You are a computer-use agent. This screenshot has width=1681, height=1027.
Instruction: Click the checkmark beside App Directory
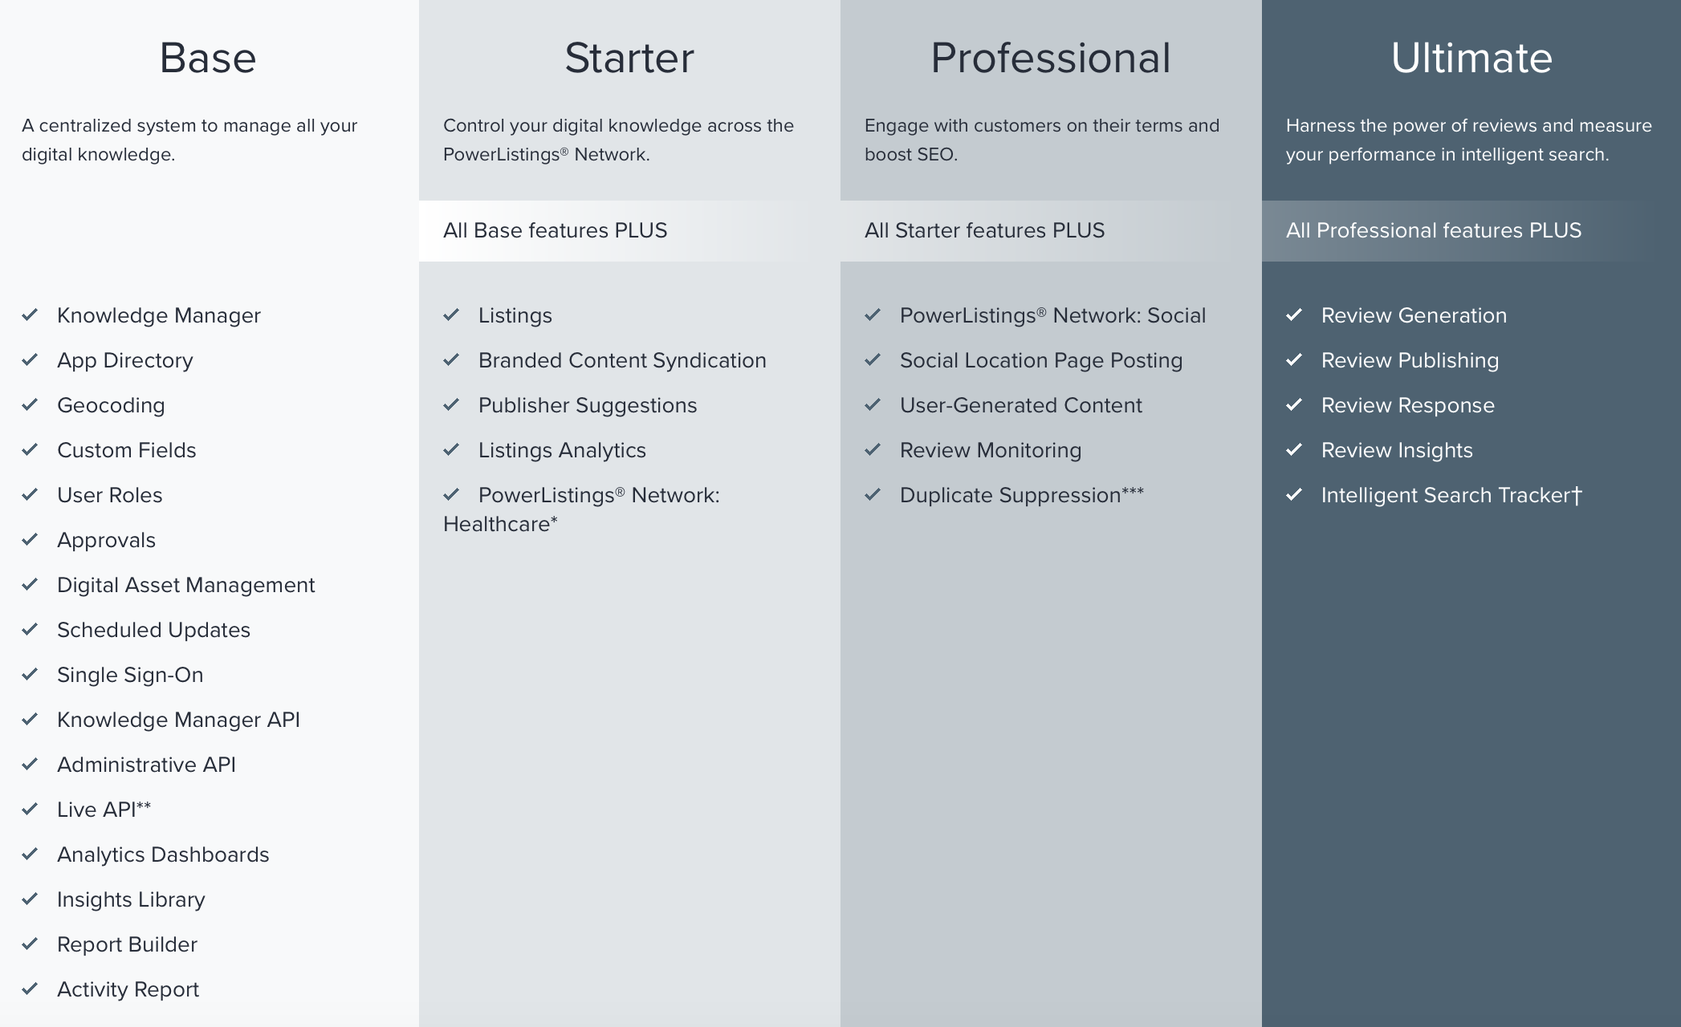point(30,359)
